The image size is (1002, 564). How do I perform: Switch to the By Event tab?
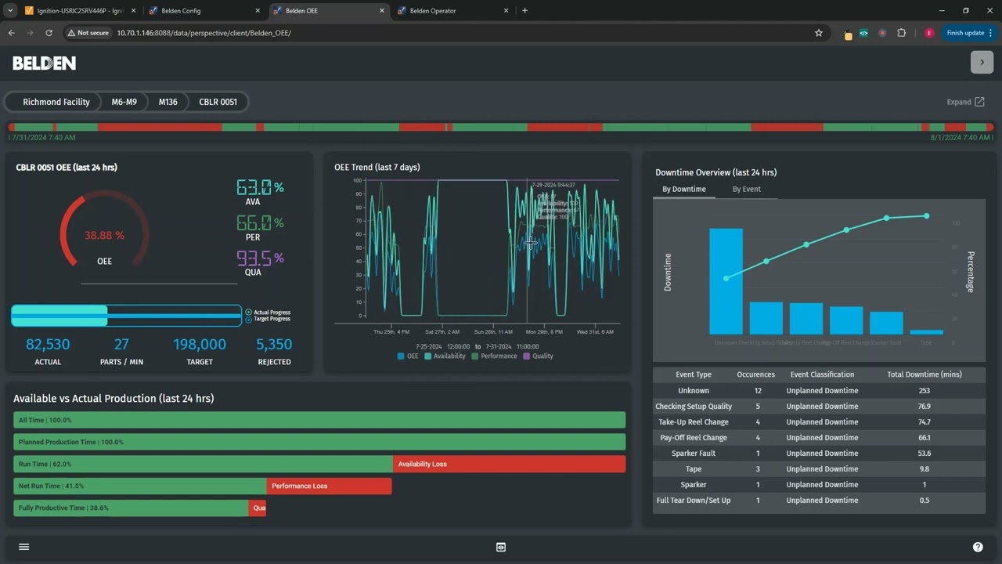[x=746, y=189]
